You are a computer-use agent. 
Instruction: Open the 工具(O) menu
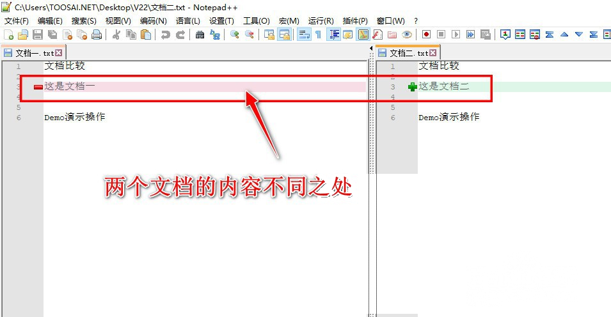pos(257,21)
